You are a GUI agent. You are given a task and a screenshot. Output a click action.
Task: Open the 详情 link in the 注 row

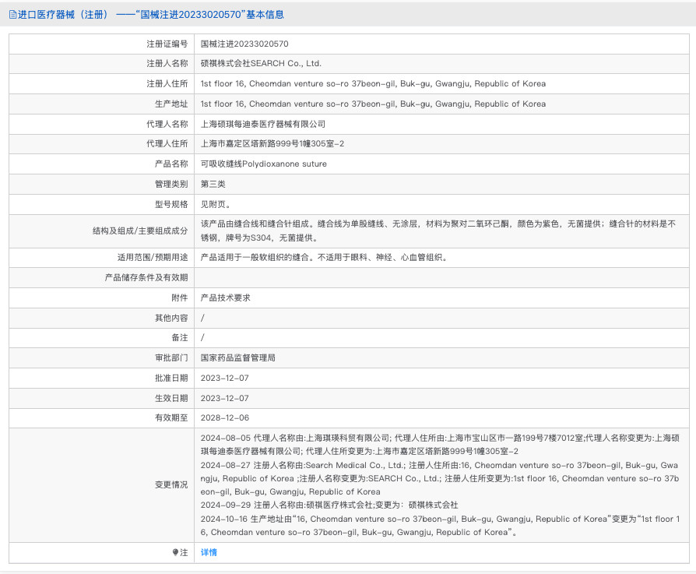[x=209, y=551]
